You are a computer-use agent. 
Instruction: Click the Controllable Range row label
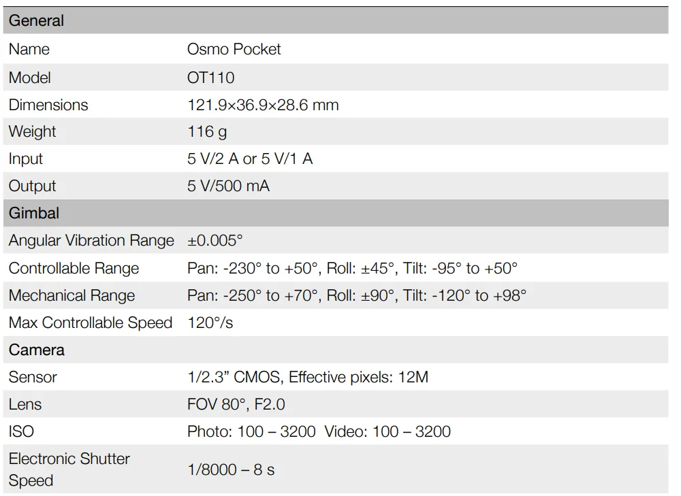coord(74,268)
